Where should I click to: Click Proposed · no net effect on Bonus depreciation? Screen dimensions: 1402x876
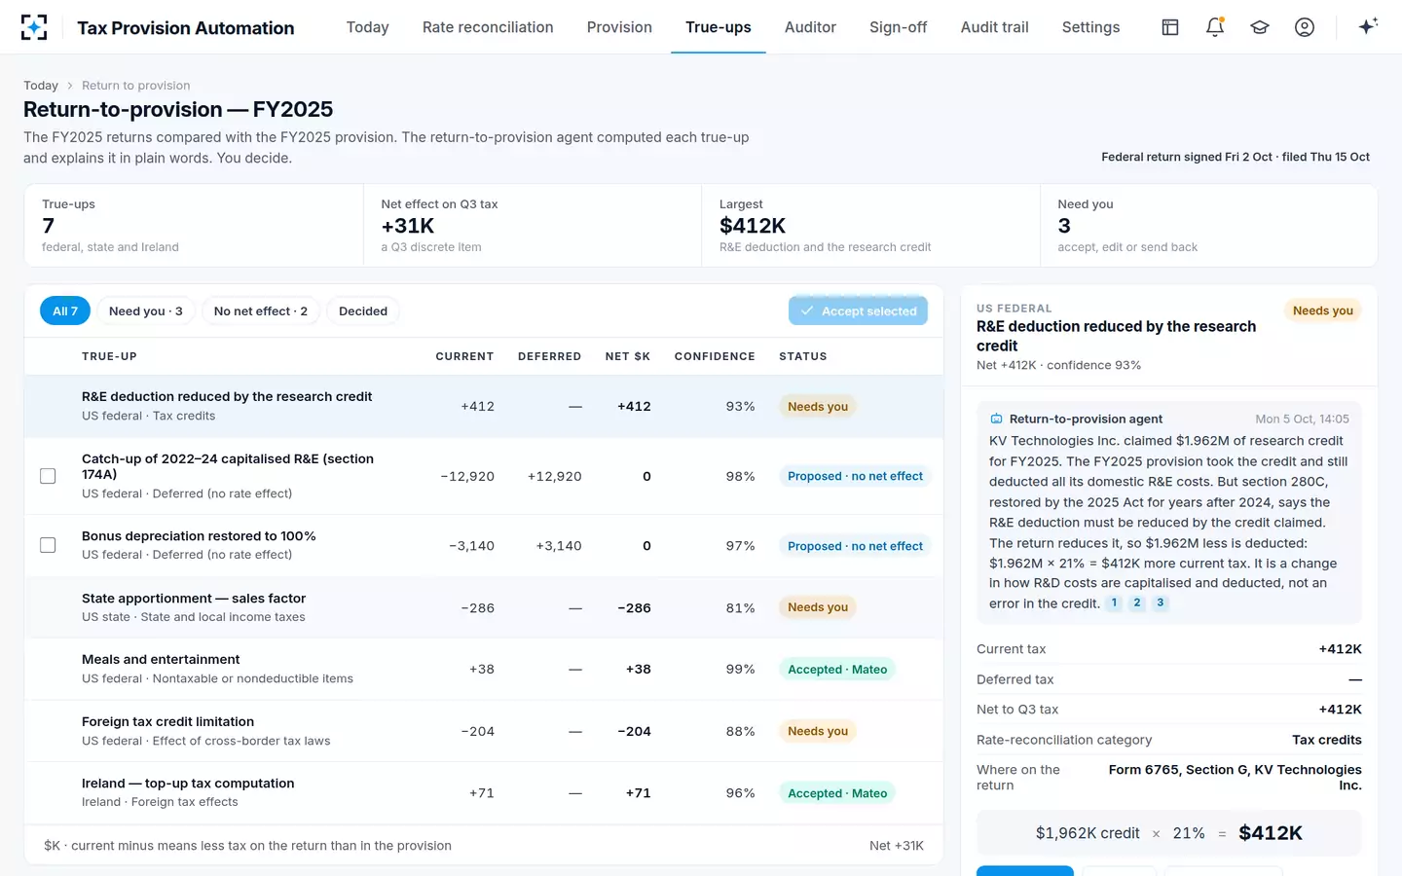click(855, 546)
